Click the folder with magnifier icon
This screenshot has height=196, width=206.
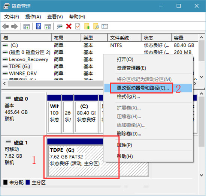pos(96,26)
